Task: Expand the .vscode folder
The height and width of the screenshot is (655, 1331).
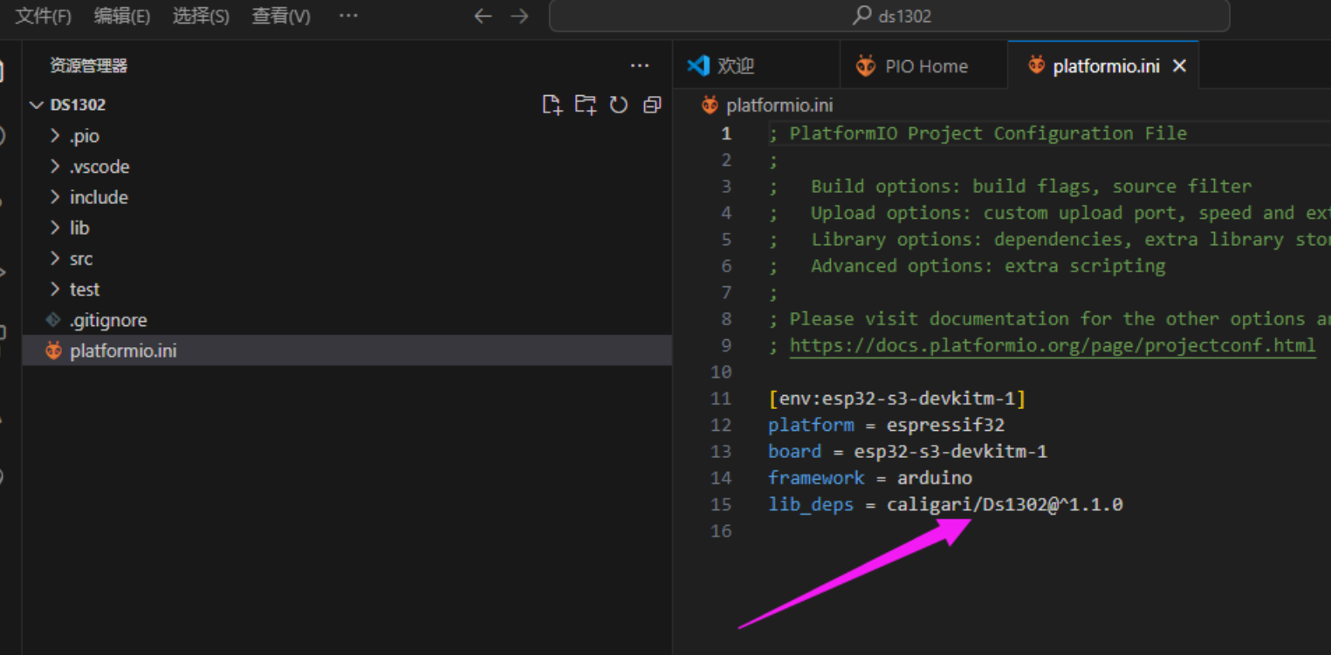Action: tap(55, 167)
